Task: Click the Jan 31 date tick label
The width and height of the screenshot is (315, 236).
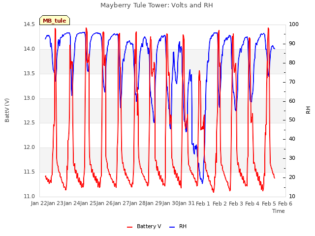Action: [187, 204]
